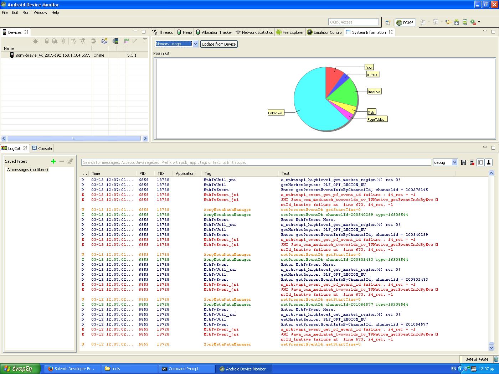Click the Screen Capture camera icon
This screenshot has height=374, width=499.
pyautogui.click(x=104, y=41)
